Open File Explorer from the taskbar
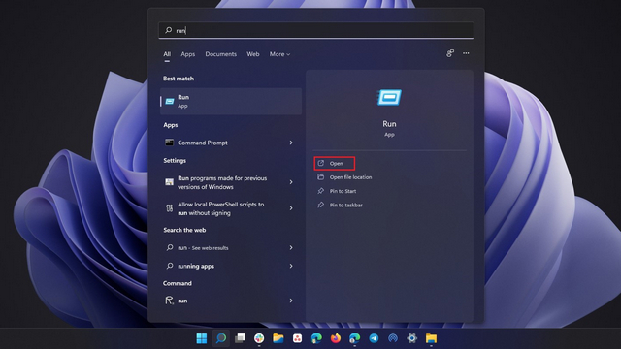The height and width of the screenshot is (349, 621). [278, 338]
